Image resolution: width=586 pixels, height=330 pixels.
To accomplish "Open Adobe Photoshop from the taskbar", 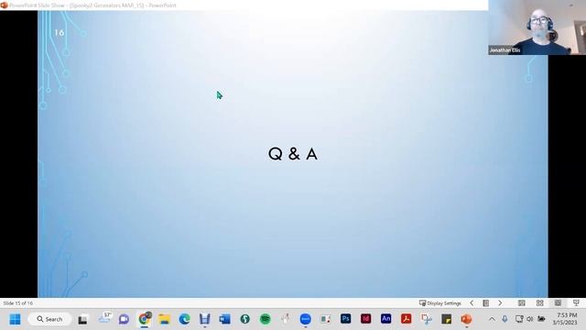I will [x=346, y=319].
